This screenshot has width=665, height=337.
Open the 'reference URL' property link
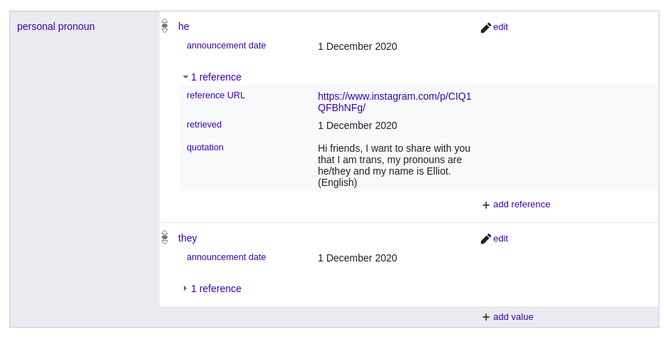(215, 95)
